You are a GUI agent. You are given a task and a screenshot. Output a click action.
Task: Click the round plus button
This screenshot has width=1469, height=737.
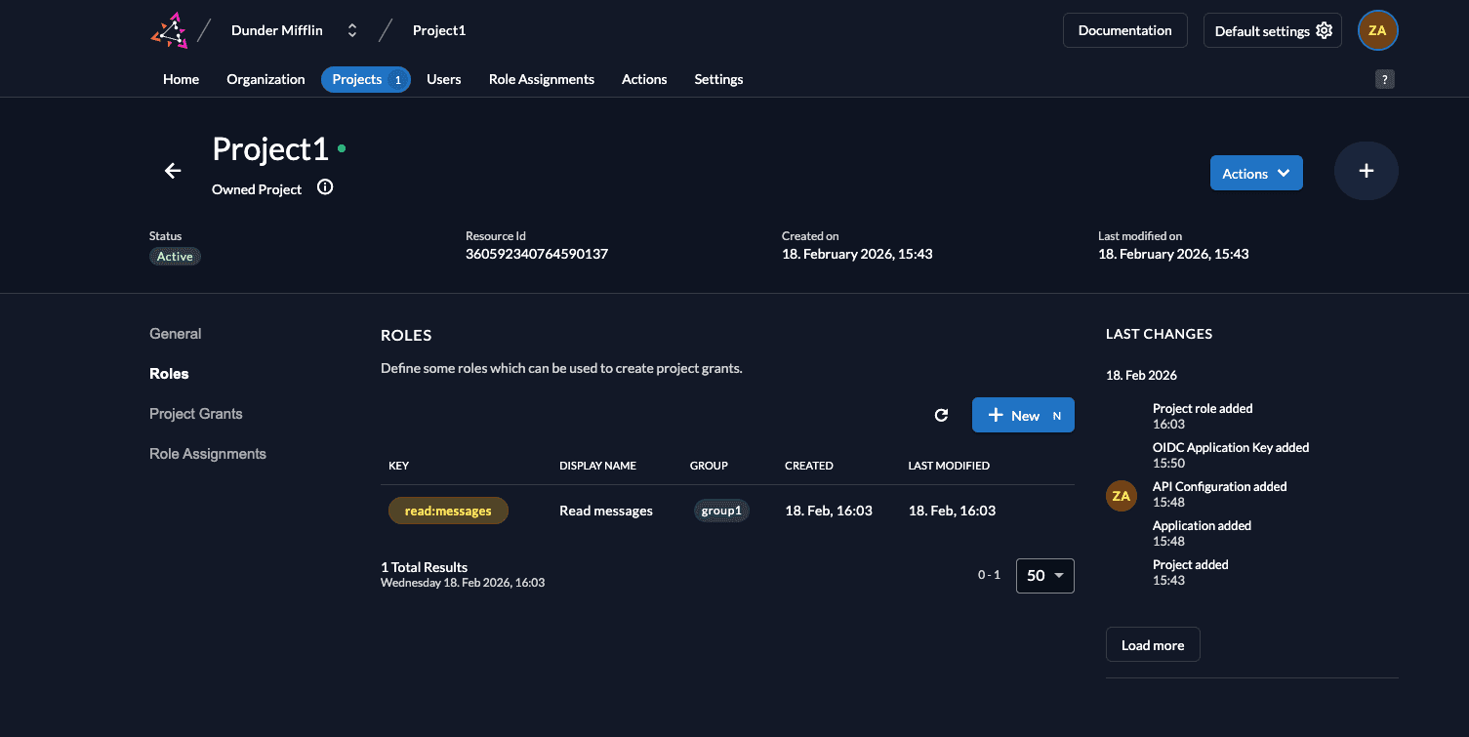1366,171
